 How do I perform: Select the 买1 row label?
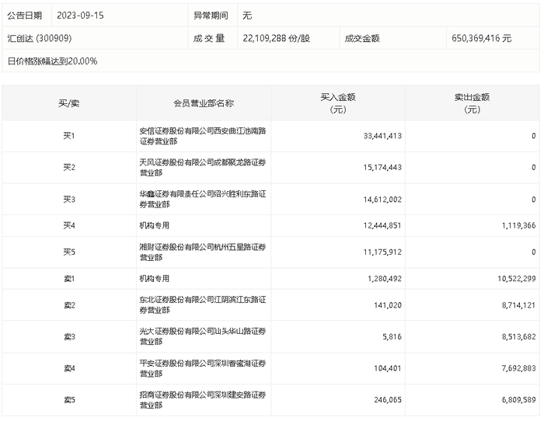[x=68, y=136]
